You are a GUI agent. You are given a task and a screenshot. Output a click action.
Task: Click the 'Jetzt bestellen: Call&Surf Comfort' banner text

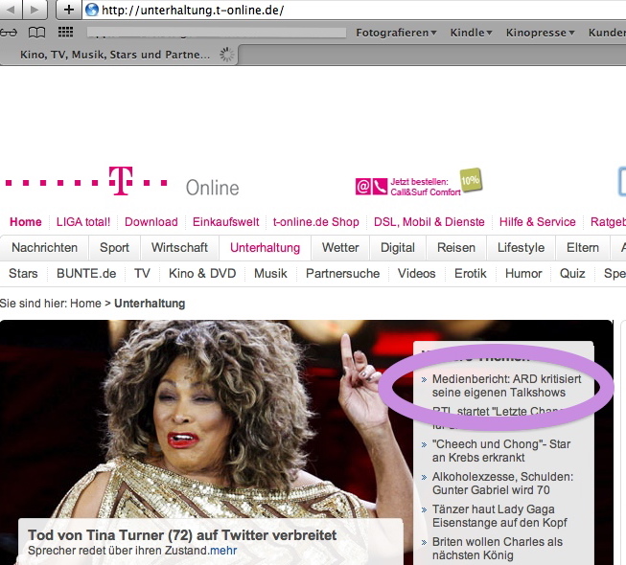click(426, 187)
